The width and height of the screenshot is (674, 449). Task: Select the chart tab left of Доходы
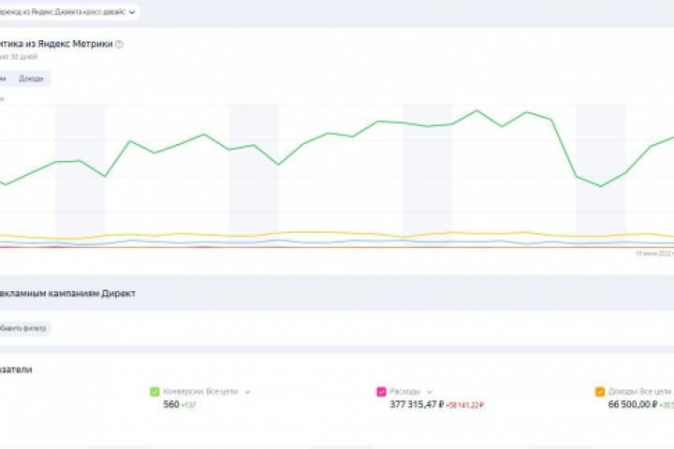pos(5,79)
